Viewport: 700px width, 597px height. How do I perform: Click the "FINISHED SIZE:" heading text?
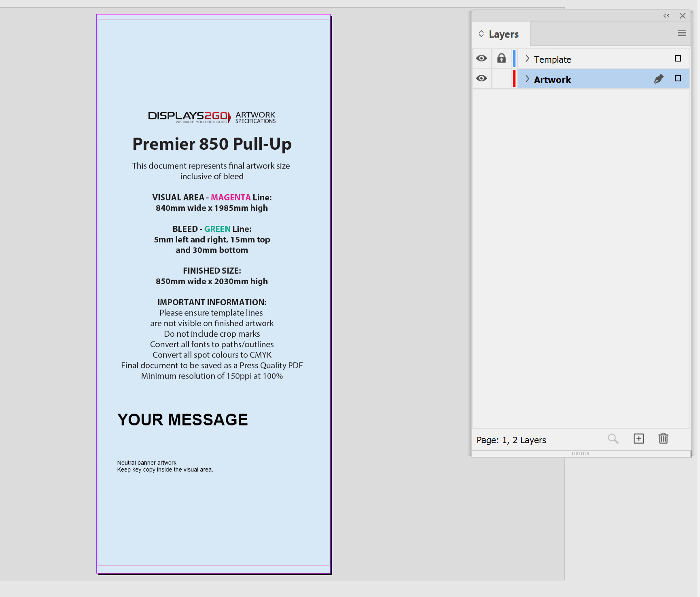(212, 271)
